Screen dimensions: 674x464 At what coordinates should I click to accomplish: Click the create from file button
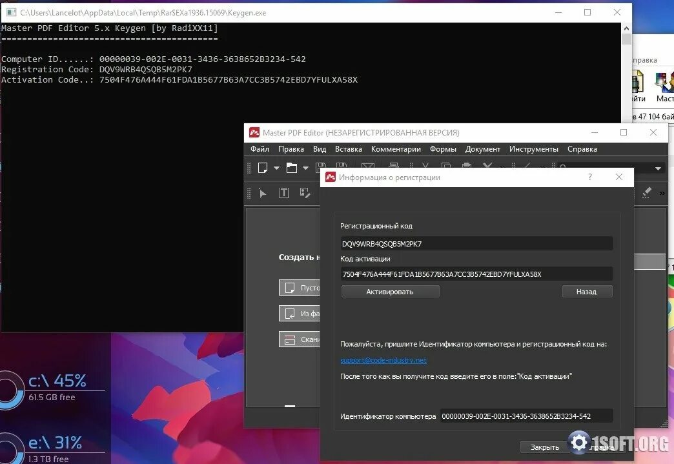click(x=300, y=314)
